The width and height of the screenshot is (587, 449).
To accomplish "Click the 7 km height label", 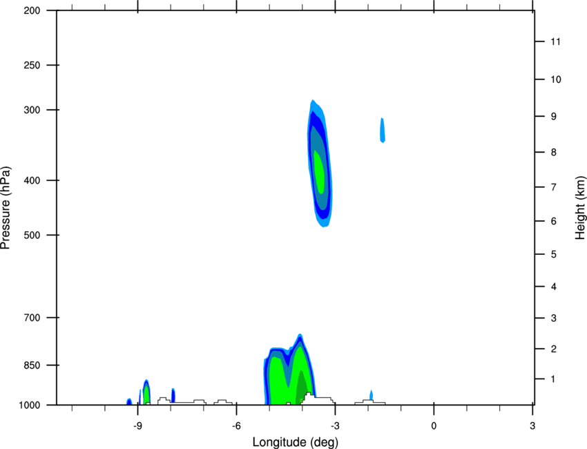I will click(x=554, y=187).
